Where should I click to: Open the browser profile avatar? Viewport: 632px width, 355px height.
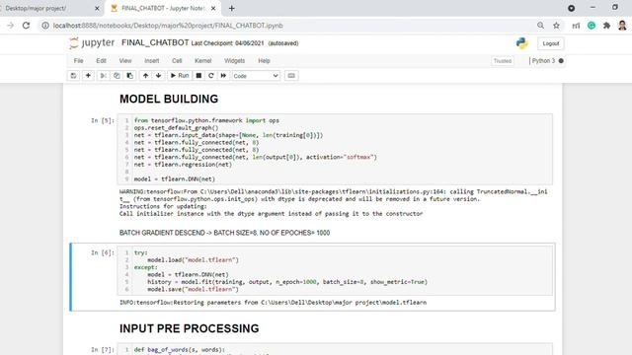coord(622,26)
